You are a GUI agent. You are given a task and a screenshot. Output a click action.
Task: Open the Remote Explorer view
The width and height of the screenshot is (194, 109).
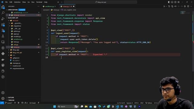point(3,42)
